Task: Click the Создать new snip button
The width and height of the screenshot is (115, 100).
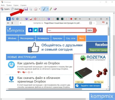Action: pyautogui.click(x=5, y=9)
